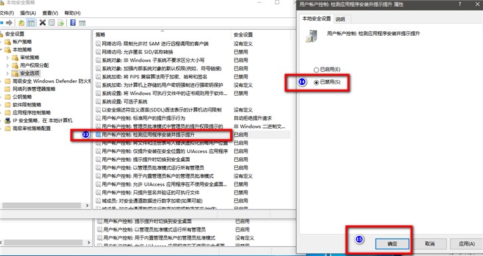Click the export list toolbar icon
The image size is (483, 256).
coord(60,23)
